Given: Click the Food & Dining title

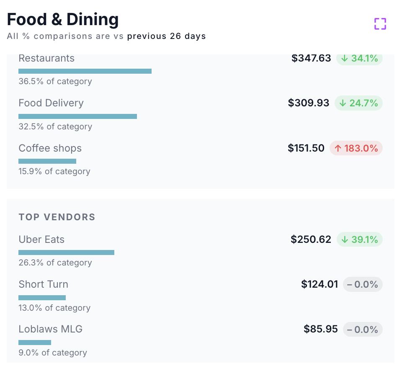Looking at the screenshot, I should point(62,19).
